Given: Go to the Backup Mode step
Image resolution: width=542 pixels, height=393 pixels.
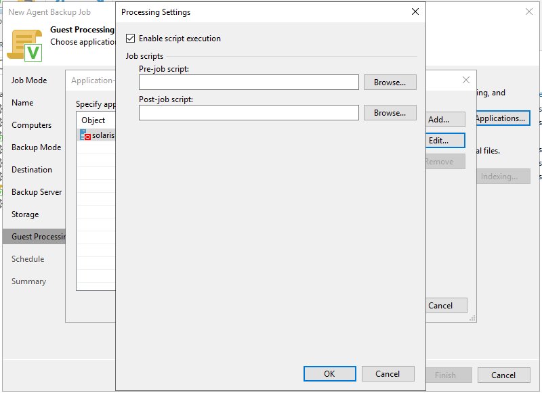Looking at the screenshot, I should [37, 147].
